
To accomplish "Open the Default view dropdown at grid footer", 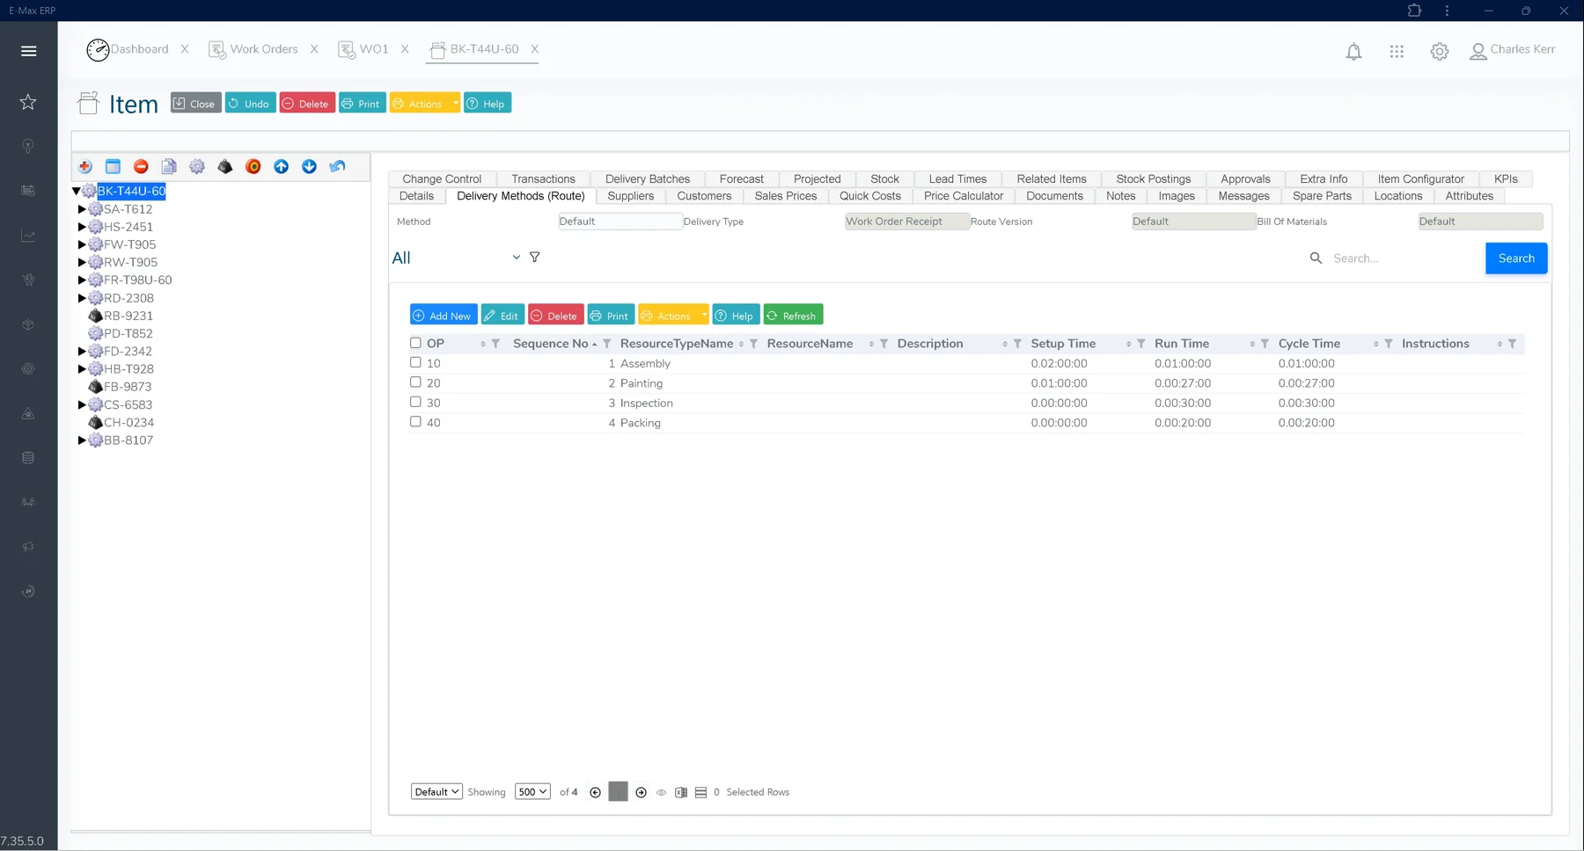I will [436, 792].
